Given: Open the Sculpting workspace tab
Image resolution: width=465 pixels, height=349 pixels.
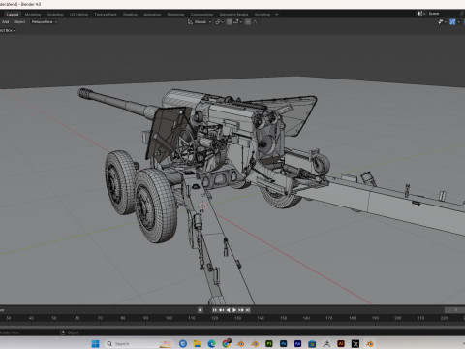Looking at the screenshot, I should pyautogui.click(x=55, y=15).
